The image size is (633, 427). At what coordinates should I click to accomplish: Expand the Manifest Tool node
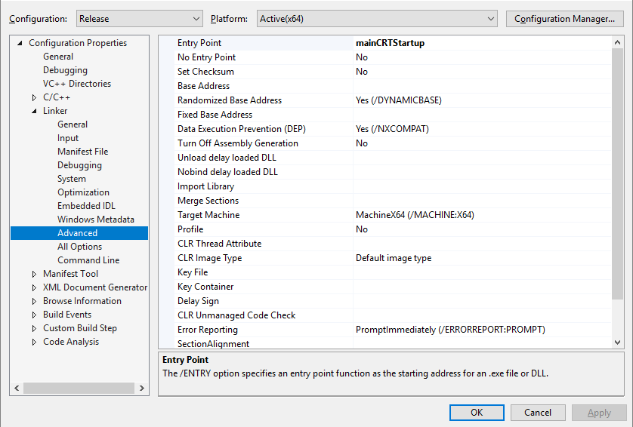click(x=34, y=274)
